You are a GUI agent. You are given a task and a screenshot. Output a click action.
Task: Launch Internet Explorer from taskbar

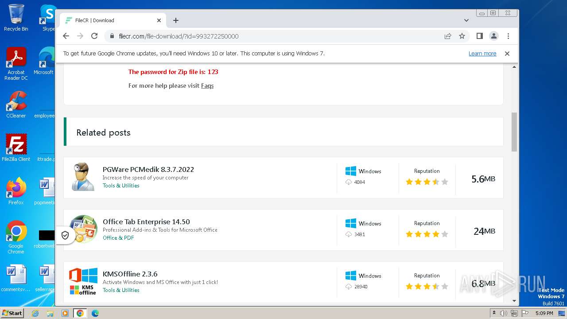coord(35,313)
